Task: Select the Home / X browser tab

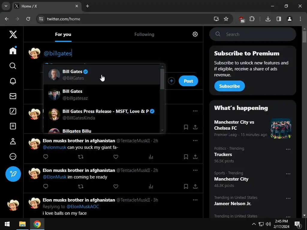Action: 47,6
